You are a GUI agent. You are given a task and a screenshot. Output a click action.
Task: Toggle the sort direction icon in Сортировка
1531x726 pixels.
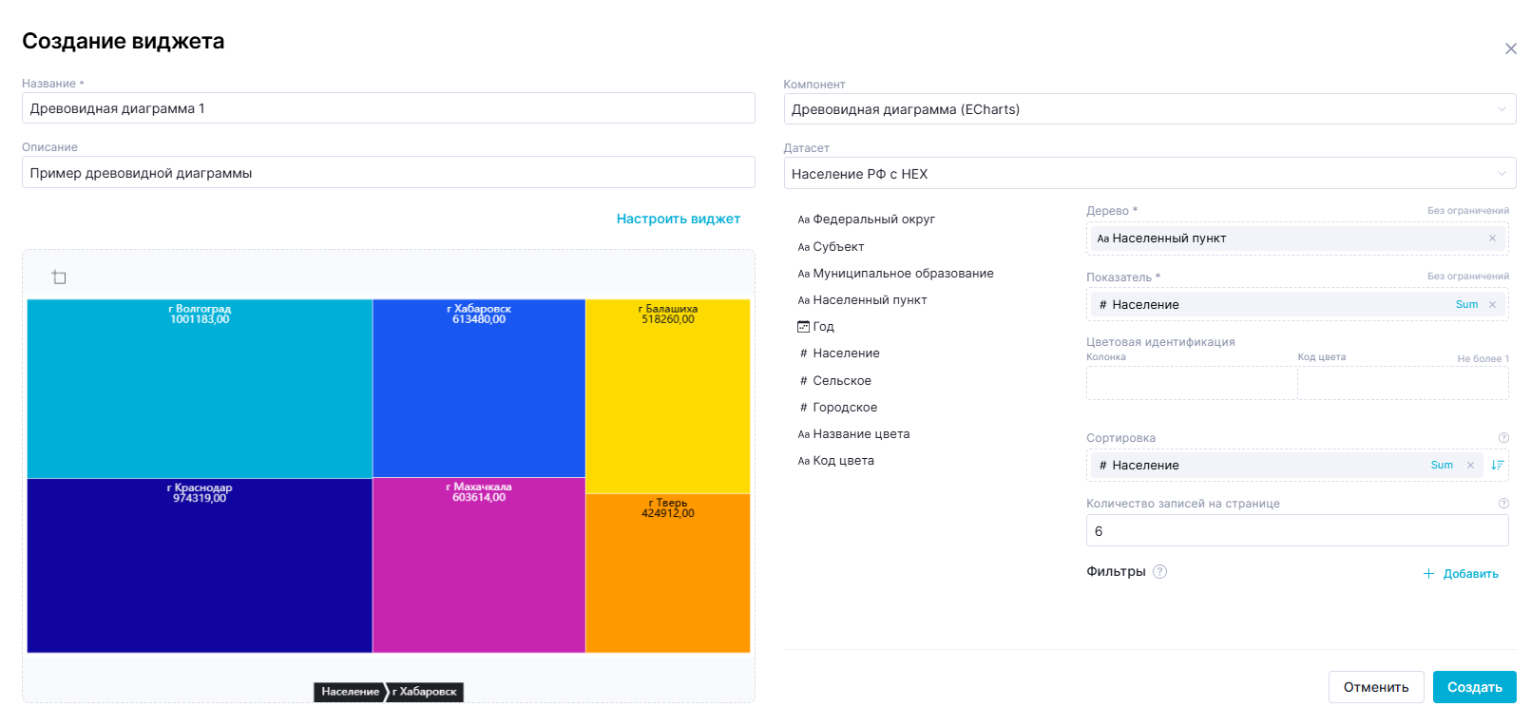point(1498,466)
